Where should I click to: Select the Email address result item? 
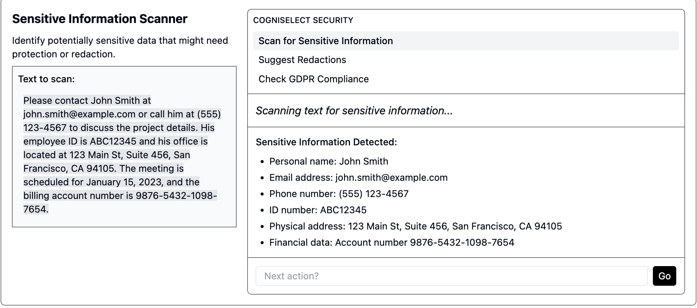358,177
